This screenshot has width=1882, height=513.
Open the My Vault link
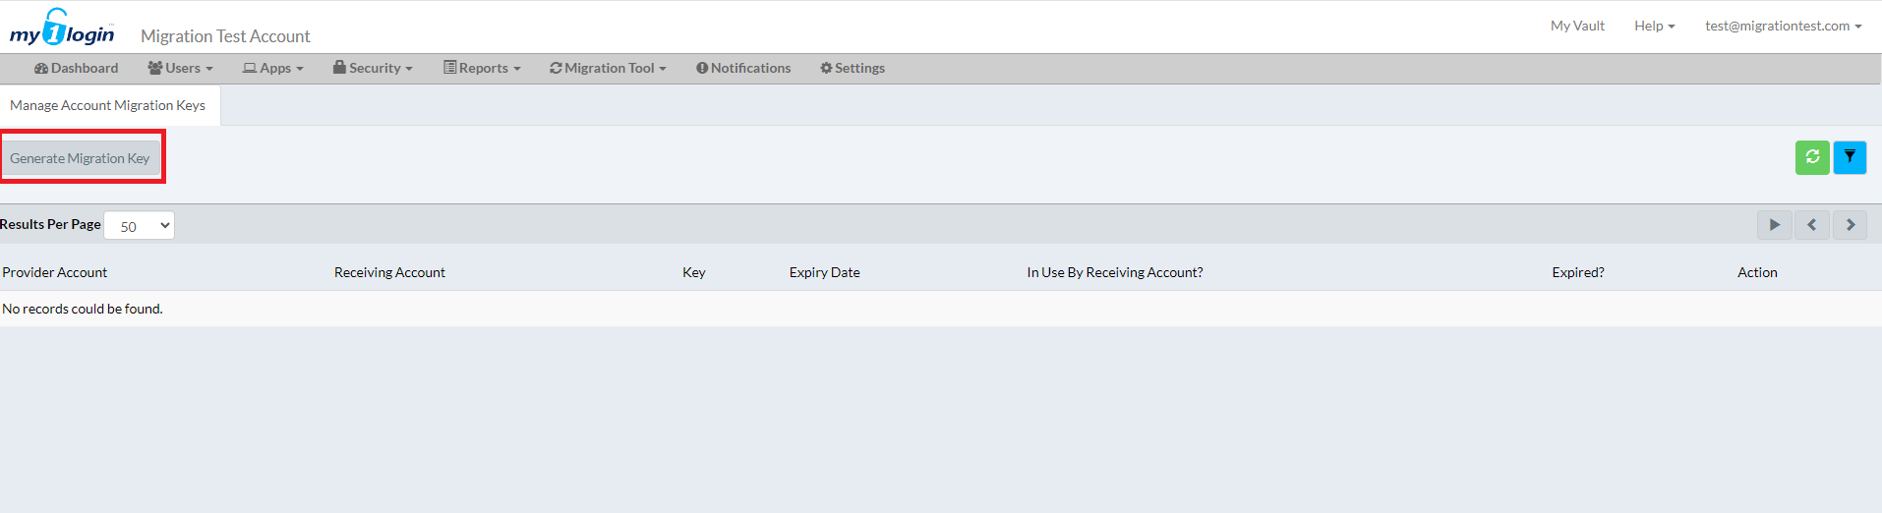pos(1577,26)
